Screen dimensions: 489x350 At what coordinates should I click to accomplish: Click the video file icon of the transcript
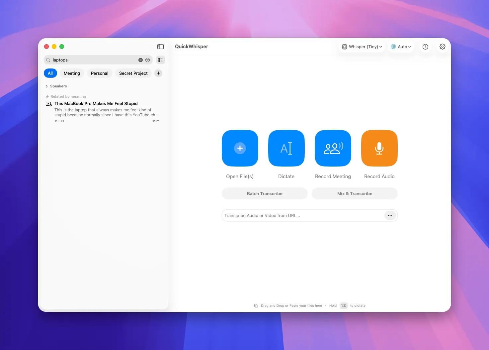pos(49,104)
